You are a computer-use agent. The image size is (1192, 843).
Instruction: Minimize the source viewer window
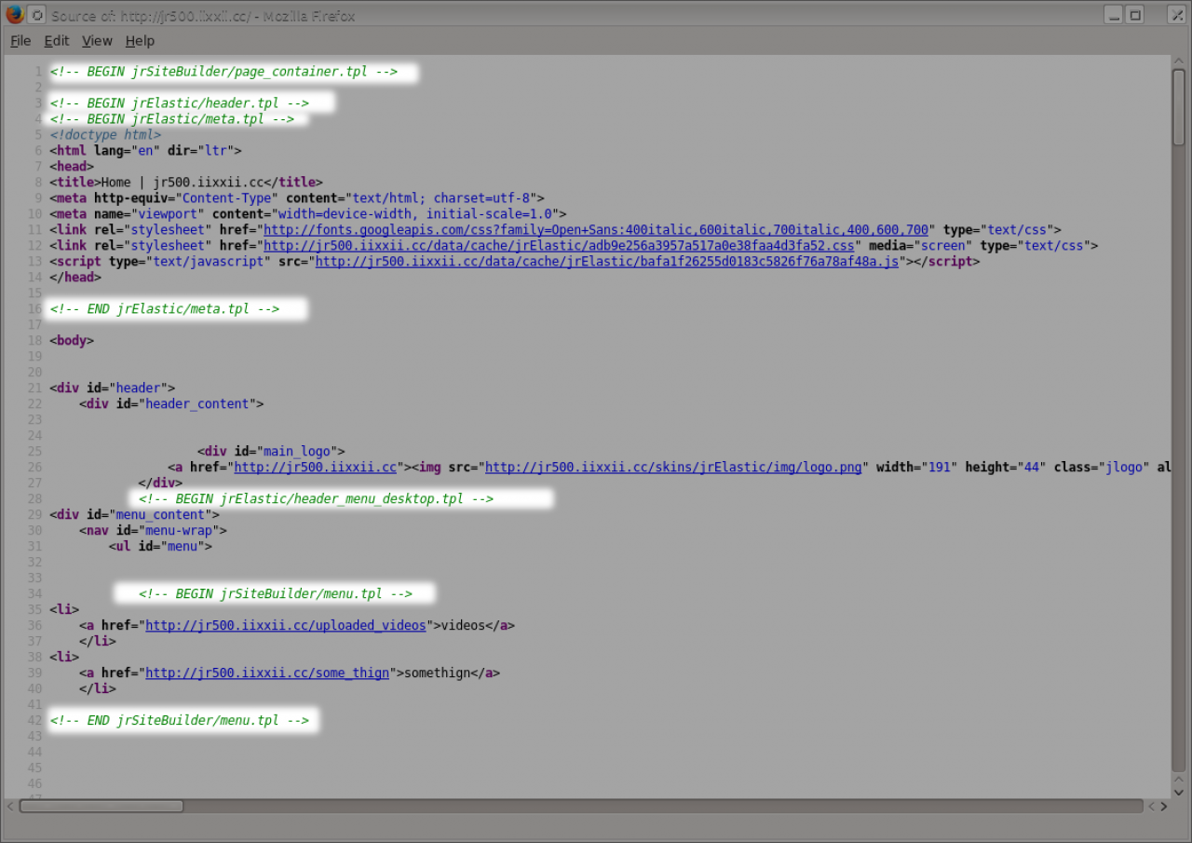click(1114, 15)
